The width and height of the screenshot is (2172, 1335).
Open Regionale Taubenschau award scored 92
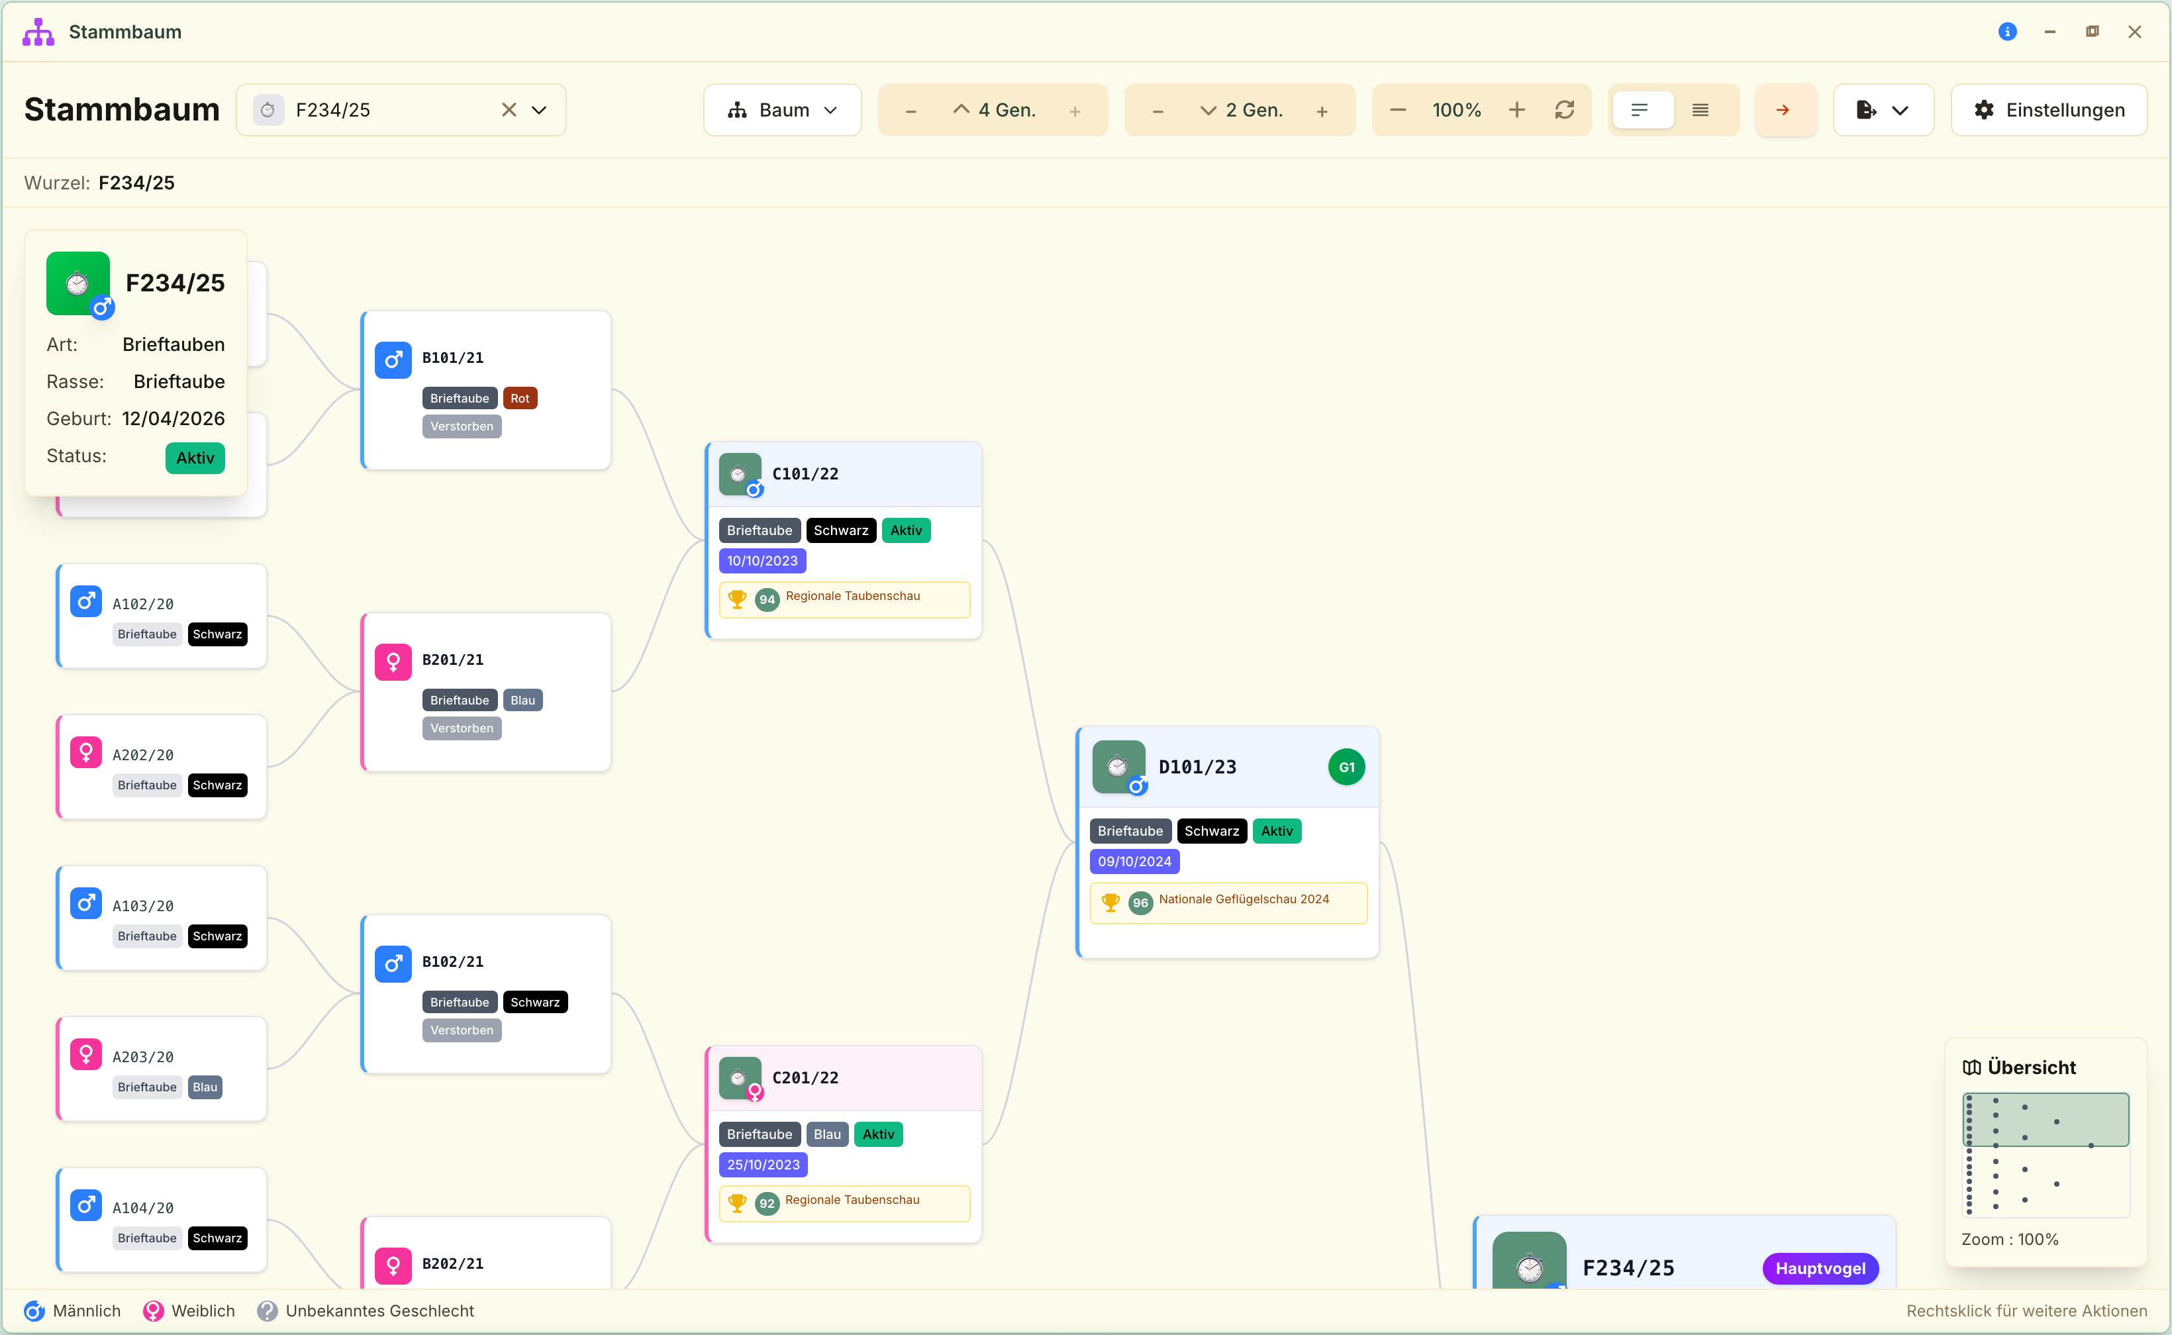pos(844,1203)
